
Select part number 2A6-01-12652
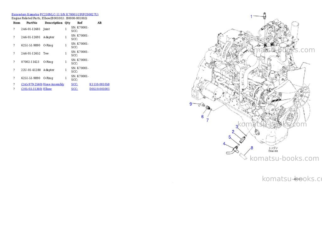[x=31, y=53]
